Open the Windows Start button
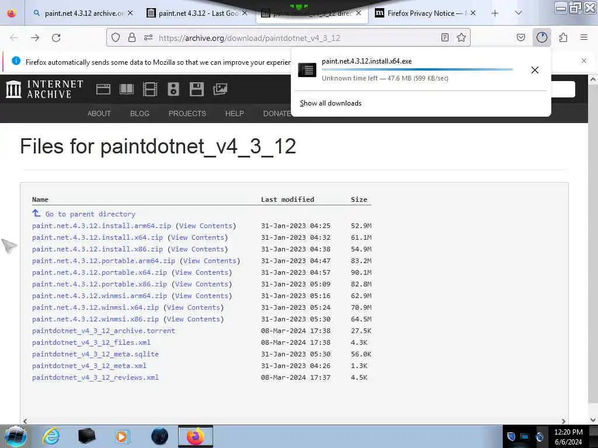Screen dimensions: 598x448 (x=15, y=436)
